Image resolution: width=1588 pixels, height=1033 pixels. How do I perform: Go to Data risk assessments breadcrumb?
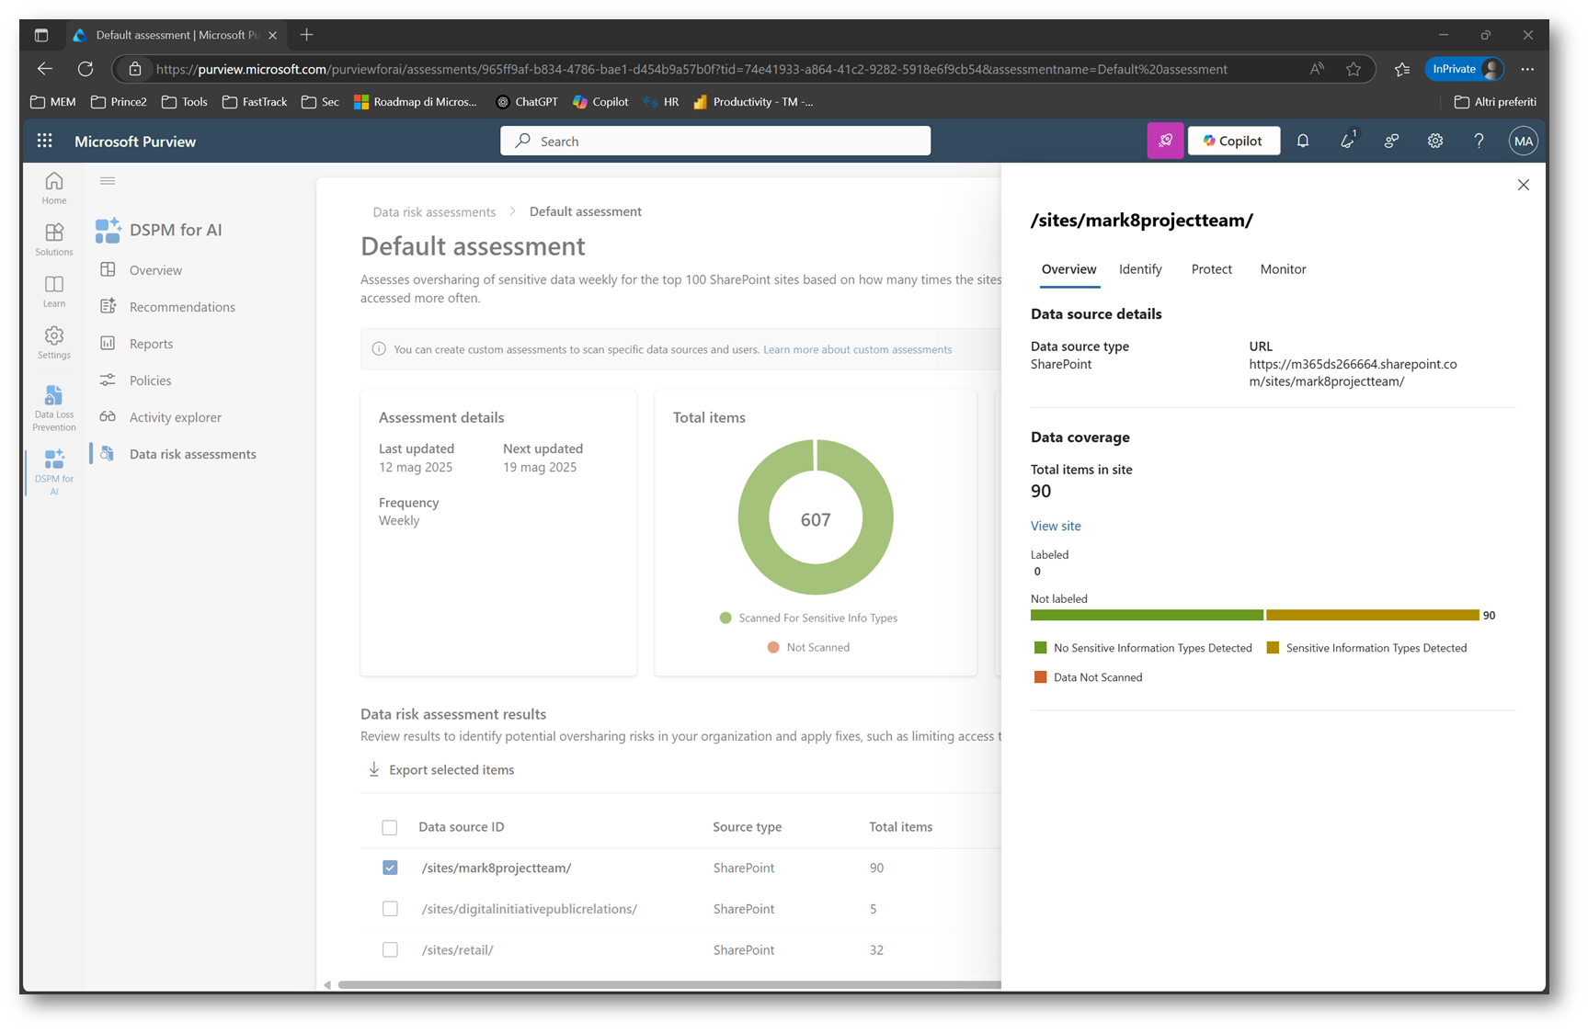434,211
